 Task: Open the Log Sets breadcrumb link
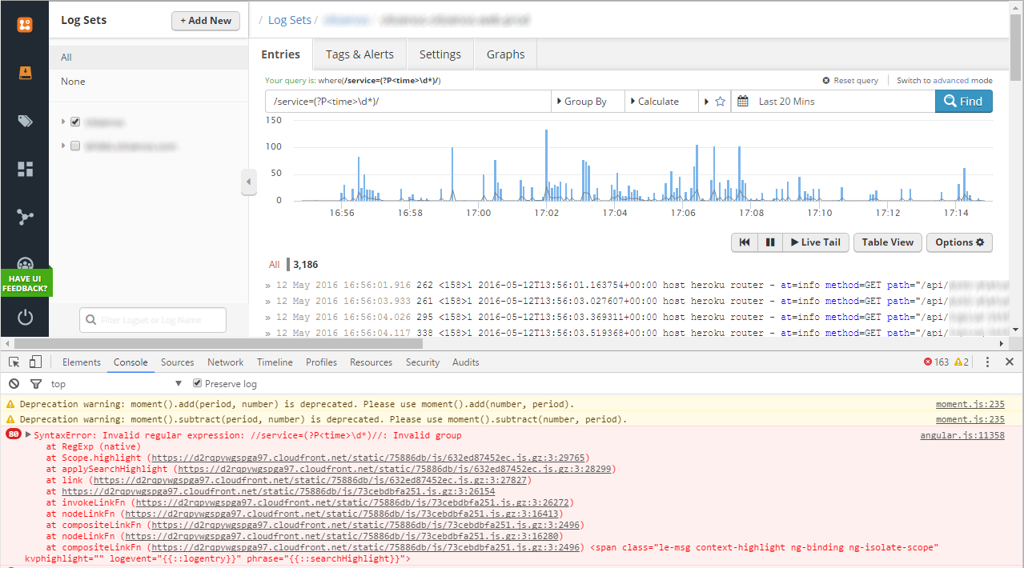(290, 20)
